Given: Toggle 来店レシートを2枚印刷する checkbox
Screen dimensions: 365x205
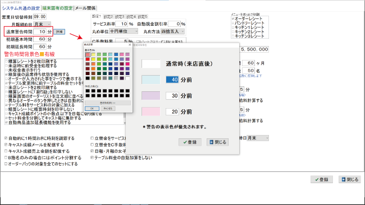Looking at the screenshot, I should pyautogui.click(x=6, y=87).
